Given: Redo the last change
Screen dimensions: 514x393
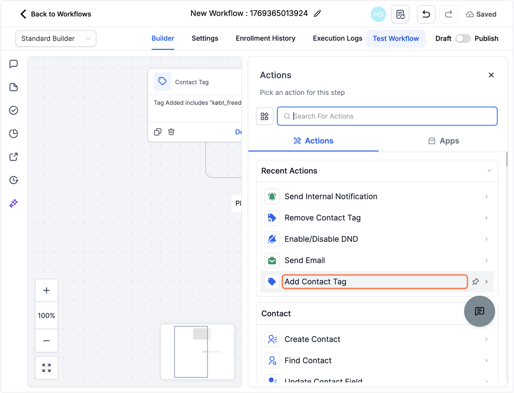Looking at the screenshot, I should click(448, 14).
